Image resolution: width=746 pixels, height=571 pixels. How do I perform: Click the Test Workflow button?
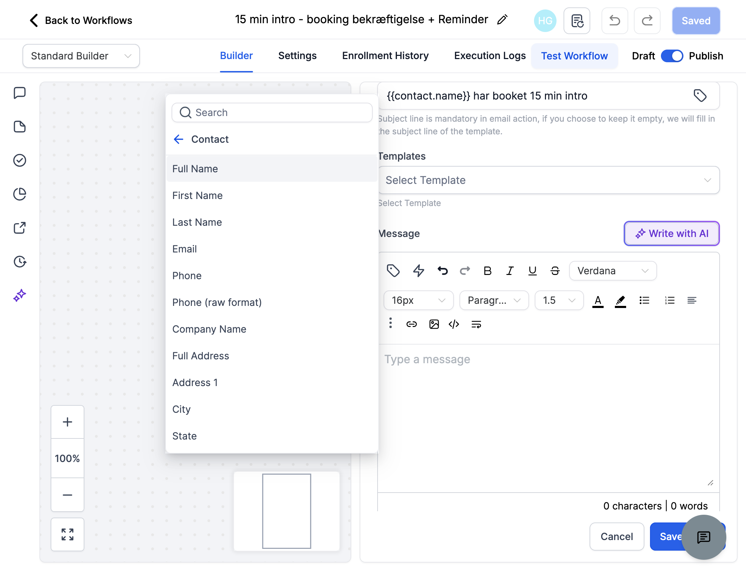coord(574,56)
